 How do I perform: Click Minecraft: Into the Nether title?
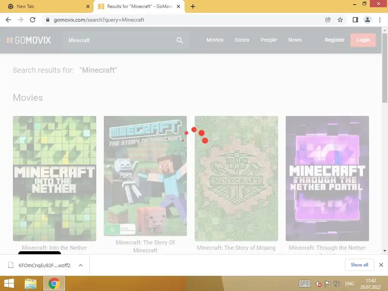coord(55,247)
